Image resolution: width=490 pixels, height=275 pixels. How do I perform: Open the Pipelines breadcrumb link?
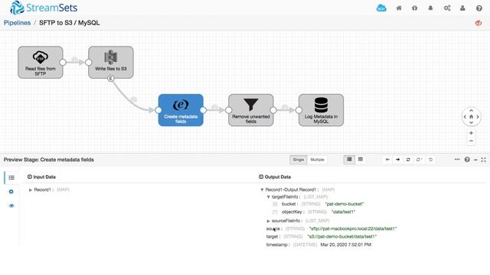coord(17,23)
